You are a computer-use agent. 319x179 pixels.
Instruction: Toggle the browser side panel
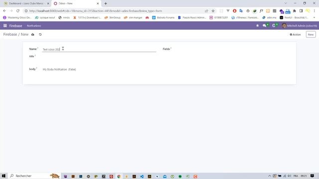pos(301,11)
